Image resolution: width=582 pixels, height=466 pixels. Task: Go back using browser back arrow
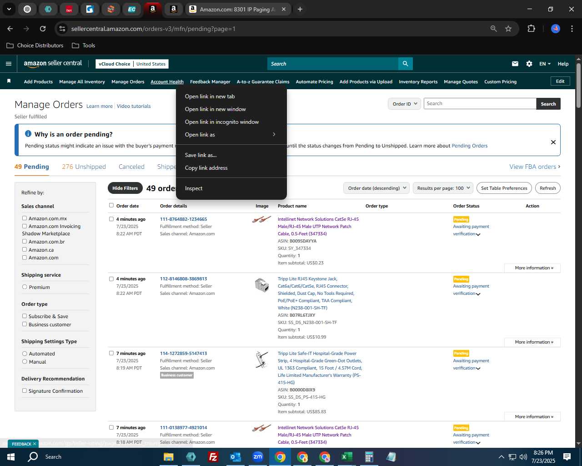tap(10, 29)
